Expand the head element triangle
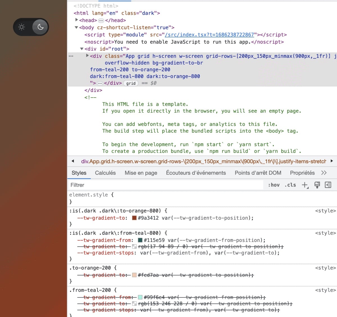The width and height of the screenshot is (337, 317). [77, 20]
